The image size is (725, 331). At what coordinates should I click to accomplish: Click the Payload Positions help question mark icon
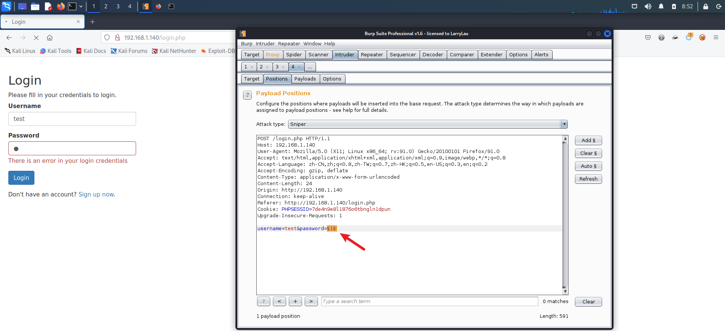coord(247,95)
